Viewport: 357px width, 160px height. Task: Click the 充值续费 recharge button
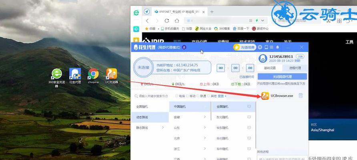[x=245, y=47]
